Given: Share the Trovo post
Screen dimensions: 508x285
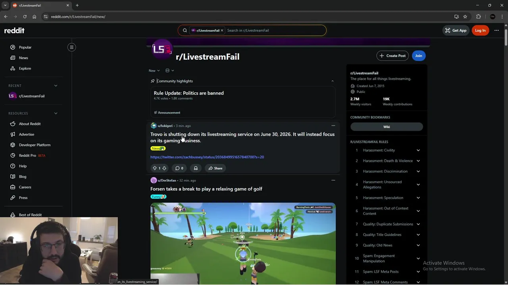Looking at the screenshot, I should [216, 168].
